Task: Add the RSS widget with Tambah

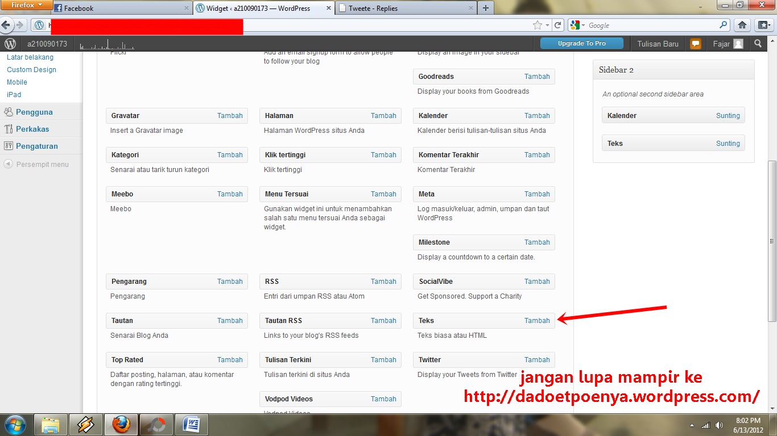Action: pyautogui.click(x=383, y=282)
